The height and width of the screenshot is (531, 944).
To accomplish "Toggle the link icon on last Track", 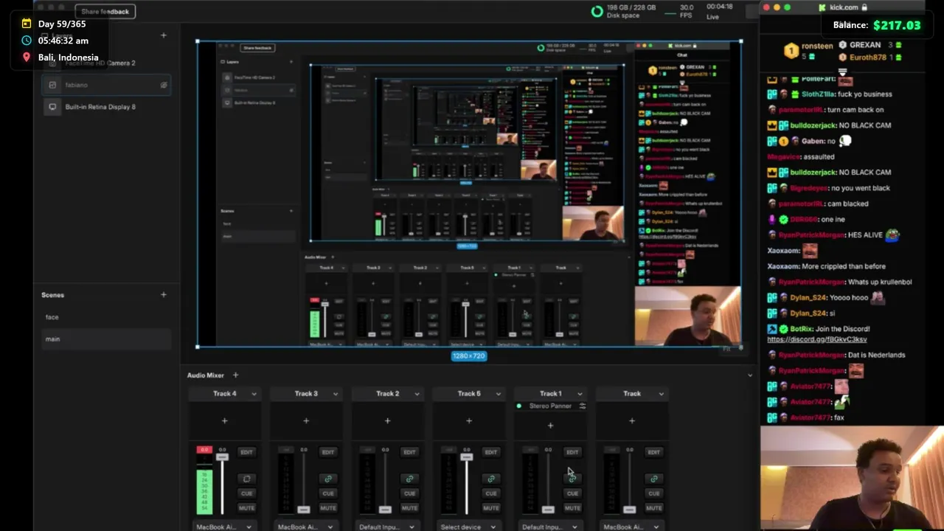I will click(654, 479).
